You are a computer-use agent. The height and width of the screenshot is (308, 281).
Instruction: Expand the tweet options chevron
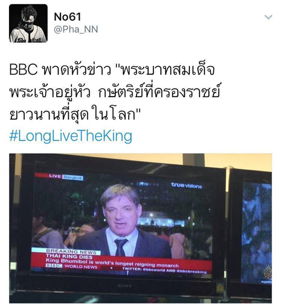click(268, 17)
